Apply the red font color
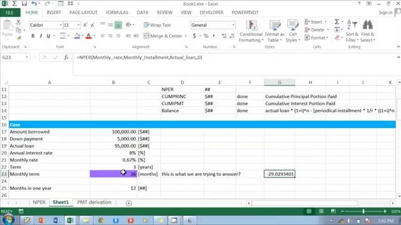Viewport: 401px width, 225px height. coord(88,36)
